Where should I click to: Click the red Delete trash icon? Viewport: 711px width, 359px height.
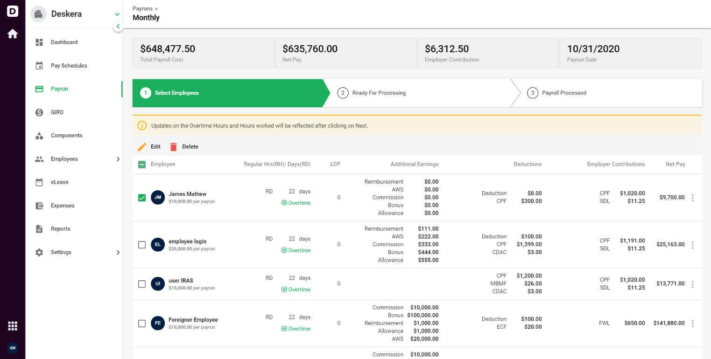click(174, 147)
